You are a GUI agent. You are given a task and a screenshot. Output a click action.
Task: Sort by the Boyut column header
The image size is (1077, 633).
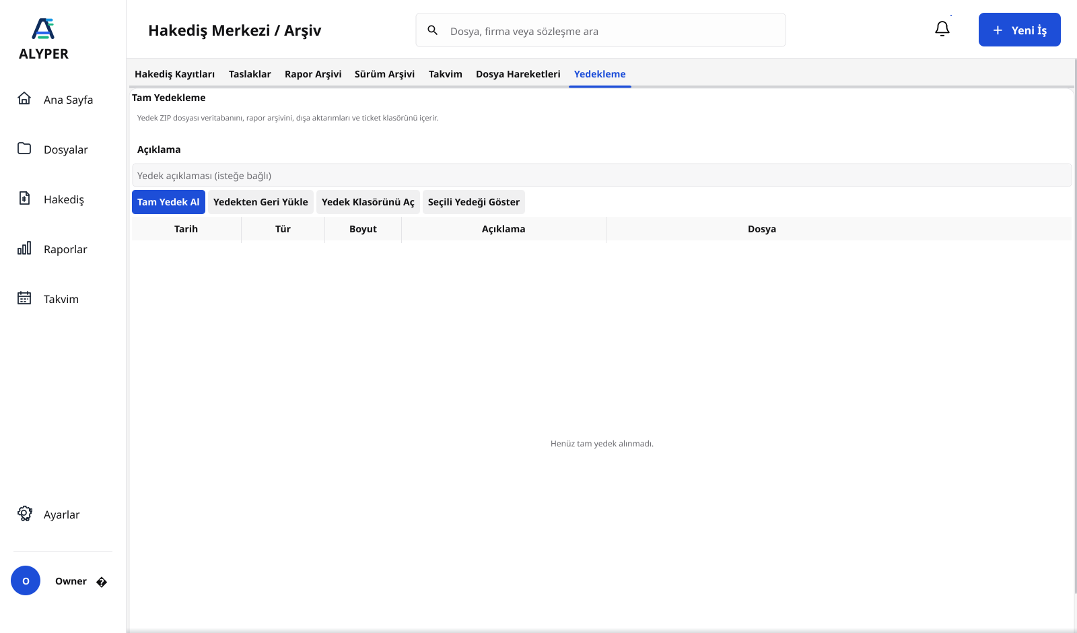[x=363, y=229]
